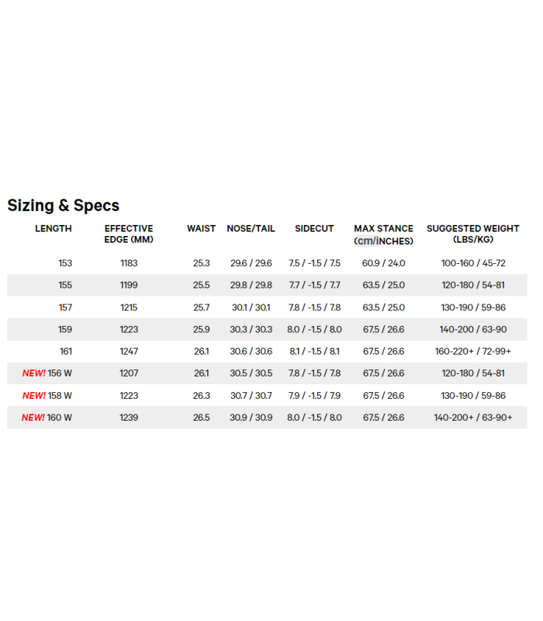Click the SIDECUT column header

coord(314,229)
